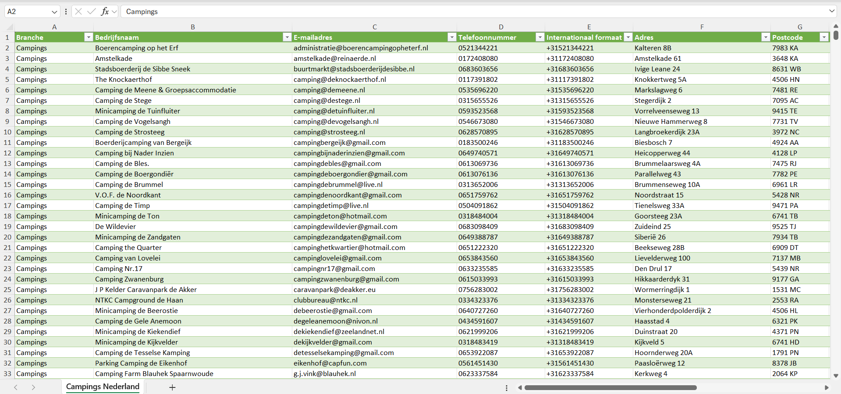Click the Select All corner triangle

(10, 27)
